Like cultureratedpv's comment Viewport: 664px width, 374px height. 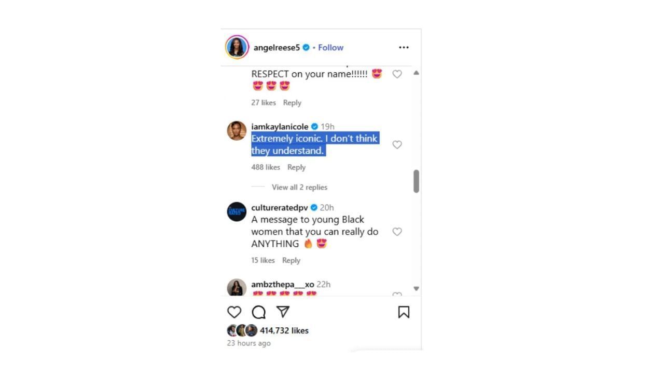397,232
